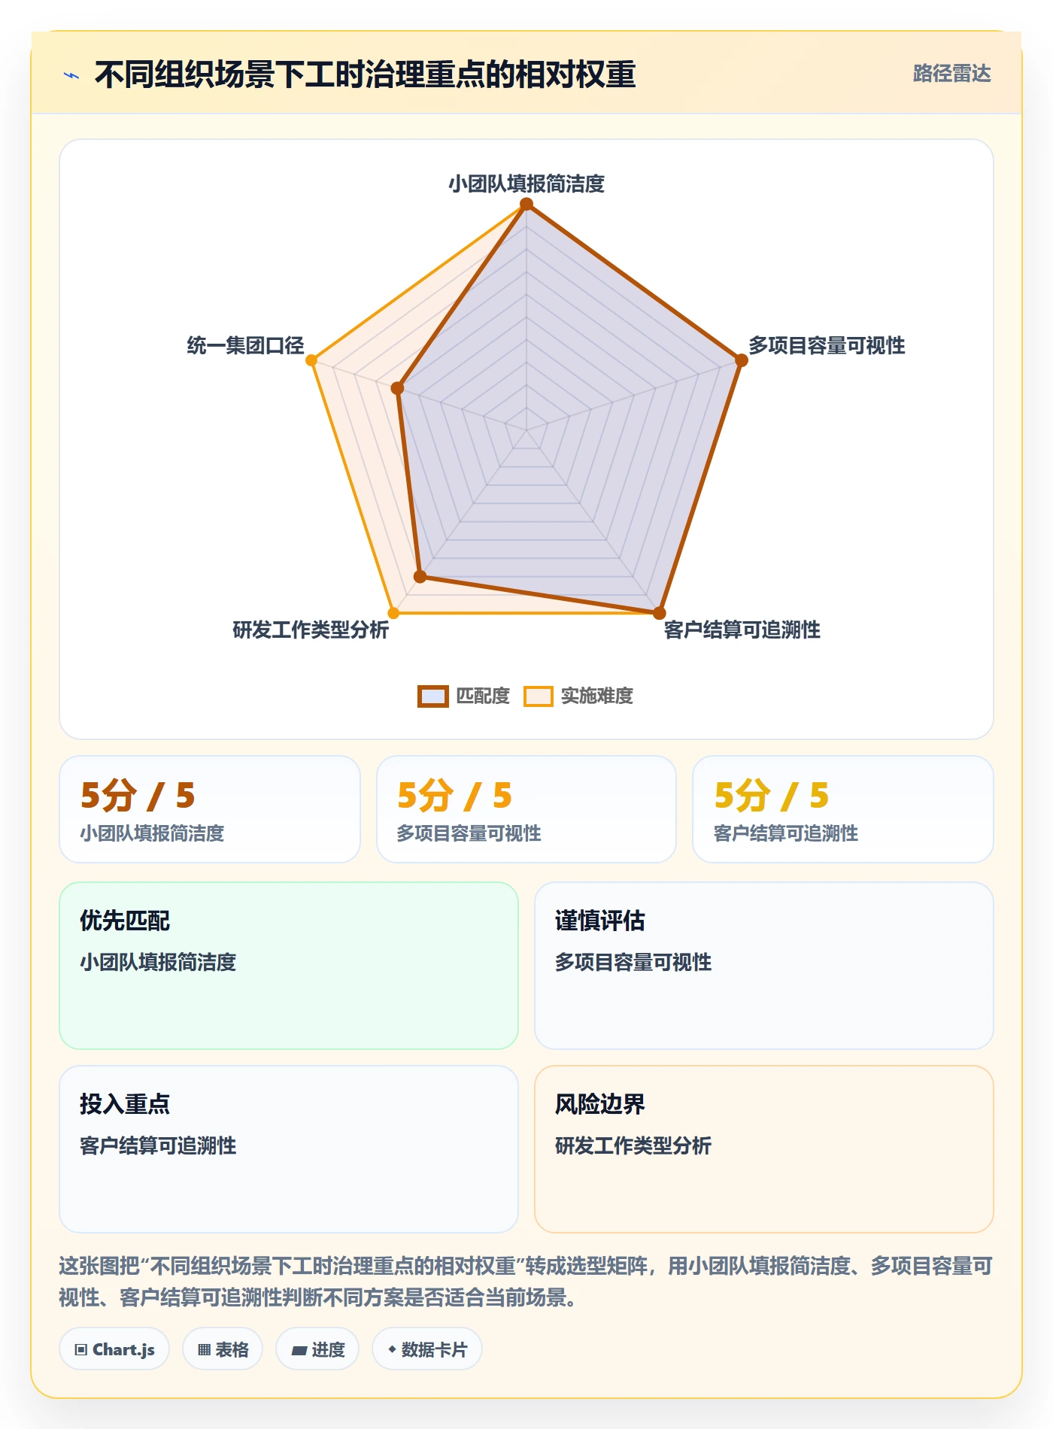Click the 进度 tag chip
This screenshot has height=1429, width=1053.
coord(317,1349)
